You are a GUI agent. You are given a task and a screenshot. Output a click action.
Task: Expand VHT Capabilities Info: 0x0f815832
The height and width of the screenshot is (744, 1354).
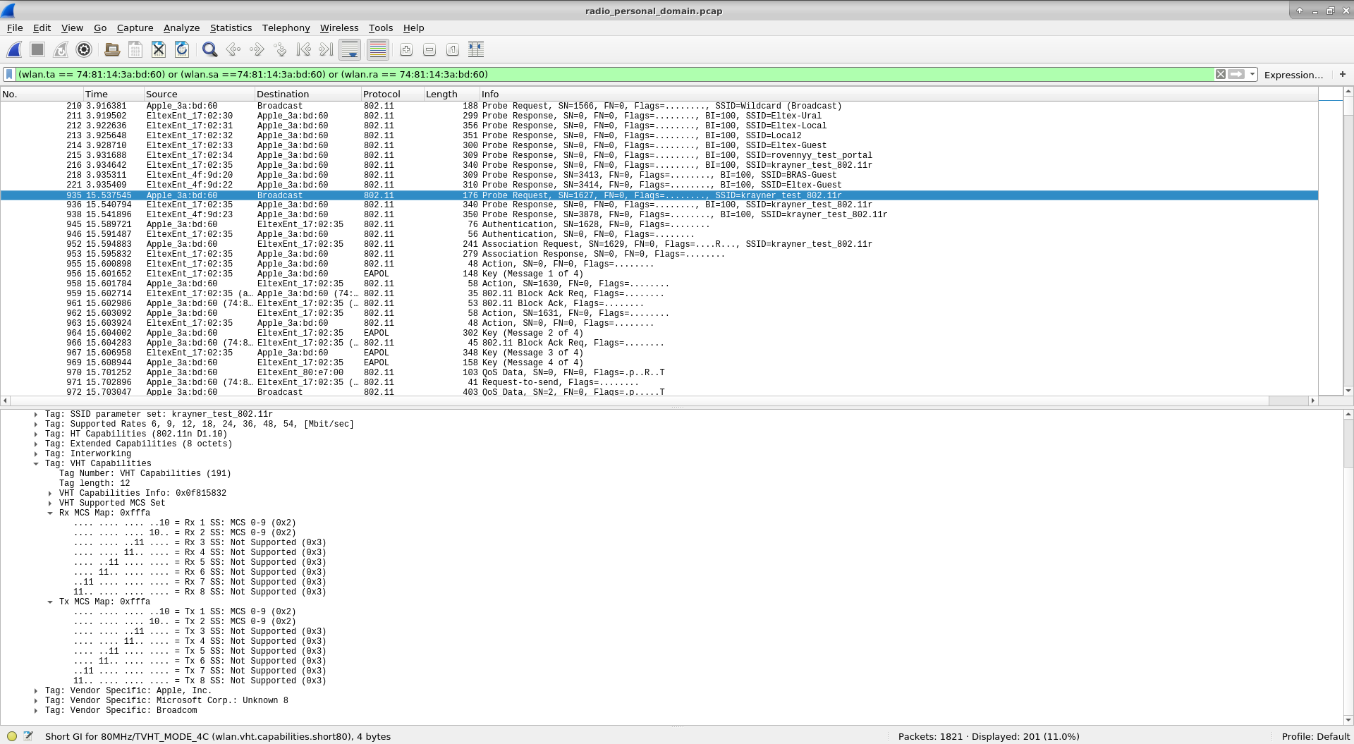point(50,494)
